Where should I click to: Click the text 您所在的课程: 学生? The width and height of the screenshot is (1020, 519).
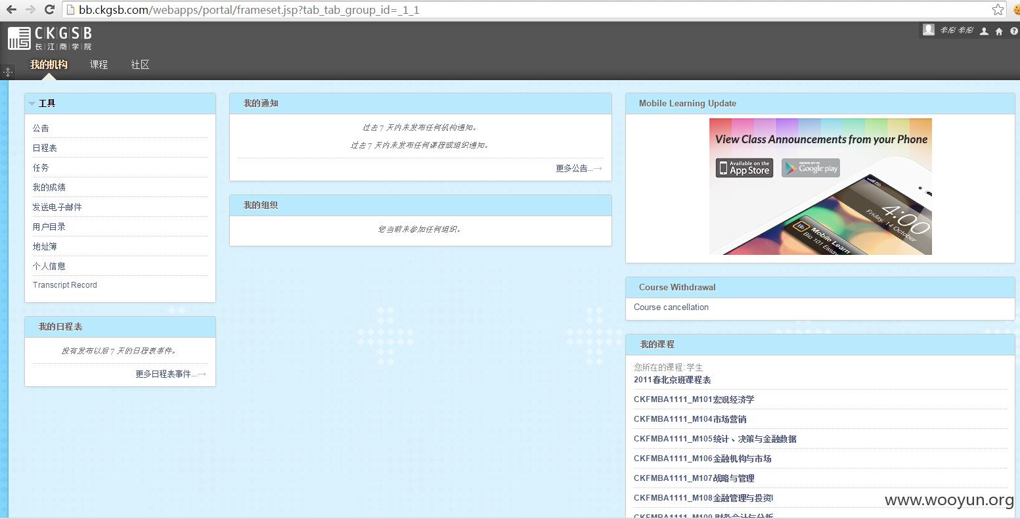pos(668,367)
